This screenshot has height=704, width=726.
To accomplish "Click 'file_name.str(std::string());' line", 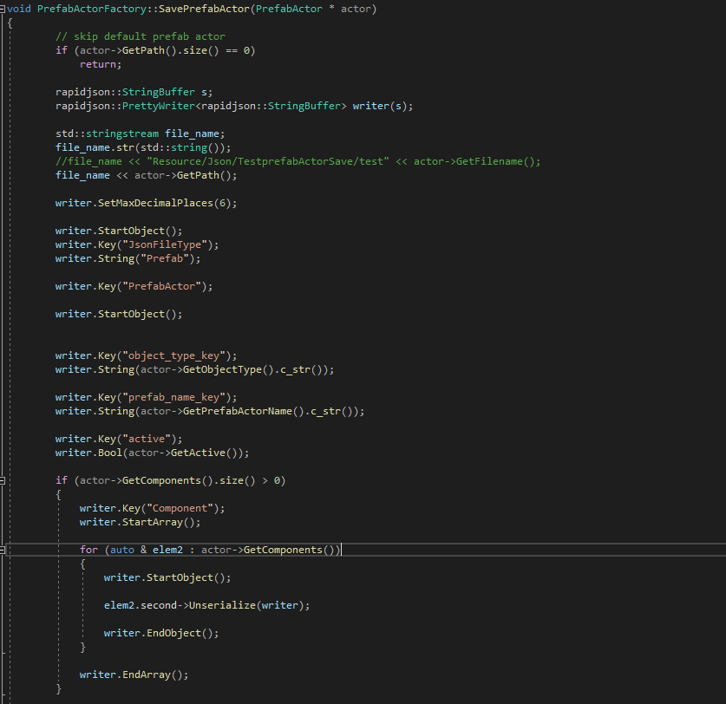I will pyautogui.click(x=143, y=147).
